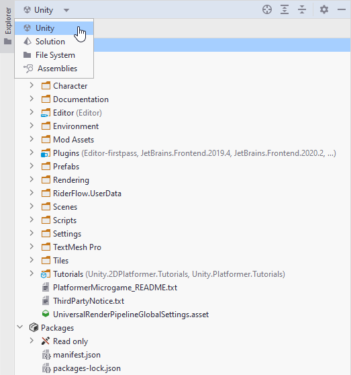Click the Collapse All toolbar icon
This screenshot has height=375, width=351.
pyautogui.click(x=302, y=10)
